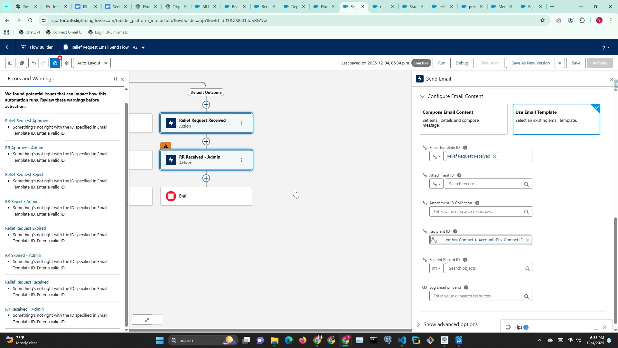Viewport: 618px width, 348px height.
Task: Add element below Relief Request Received
Action: (206, 141)
